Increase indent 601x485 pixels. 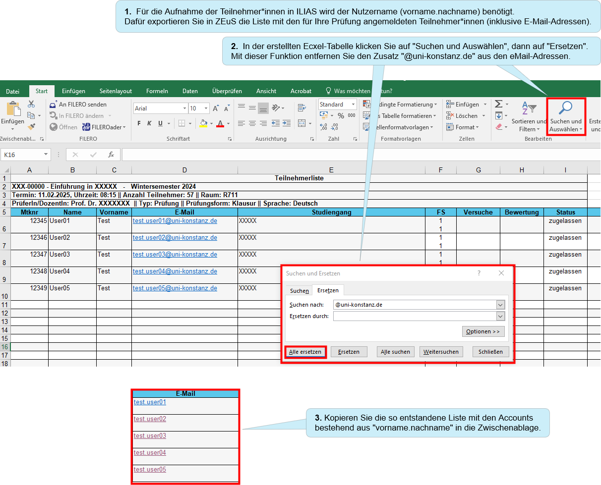(x=287, y=123)
